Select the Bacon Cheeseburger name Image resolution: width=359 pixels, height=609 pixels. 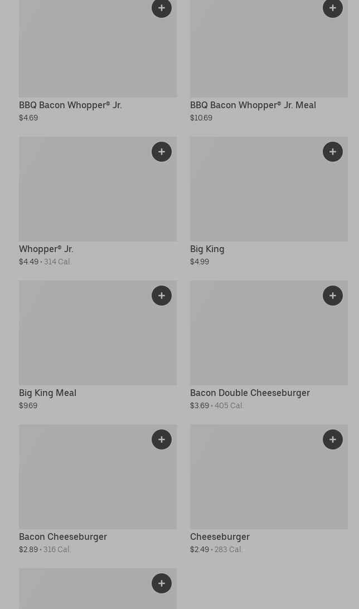point(63,536)
